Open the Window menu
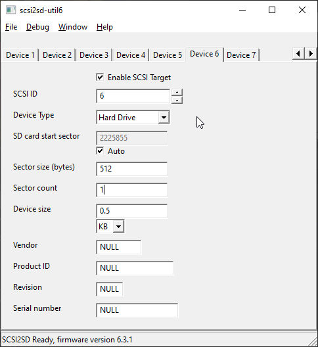 [x=73, y=27]
